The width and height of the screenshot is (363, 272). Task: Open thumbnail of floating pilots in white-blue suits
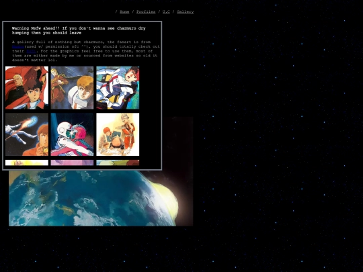pos(118,88)
